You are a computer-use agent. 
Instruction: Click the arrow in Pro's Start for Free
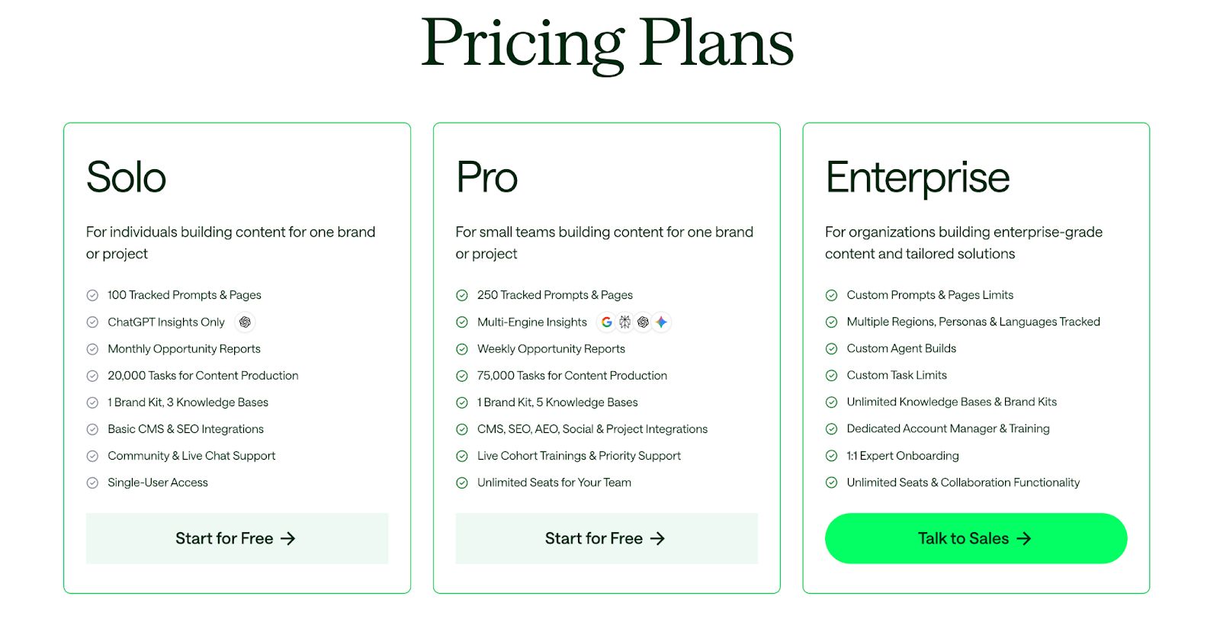pyautogui.click(x=658, y=538)
